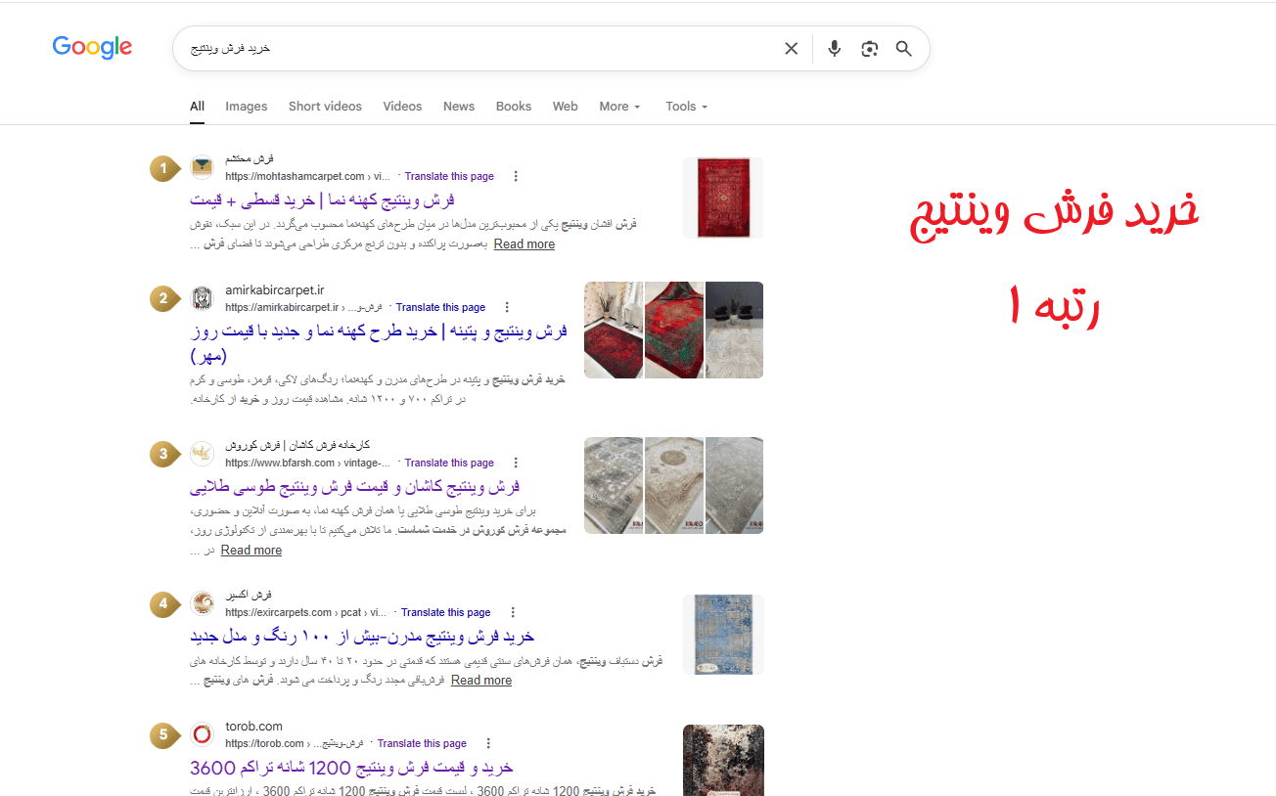Click into the Google search input field

(x=479, y=49)
